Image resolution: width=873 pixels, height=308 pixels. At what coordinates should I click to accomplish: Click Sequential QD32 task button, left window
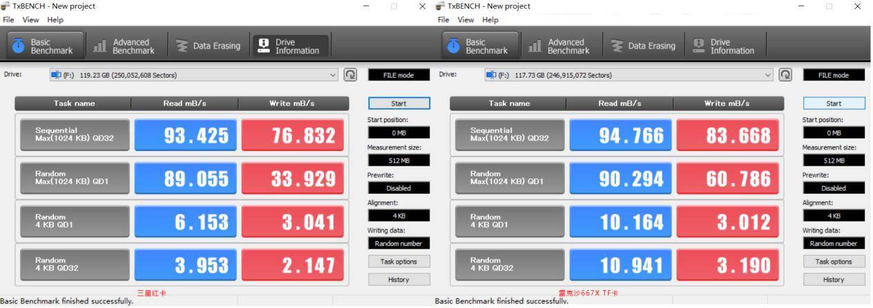pos(75,135)
